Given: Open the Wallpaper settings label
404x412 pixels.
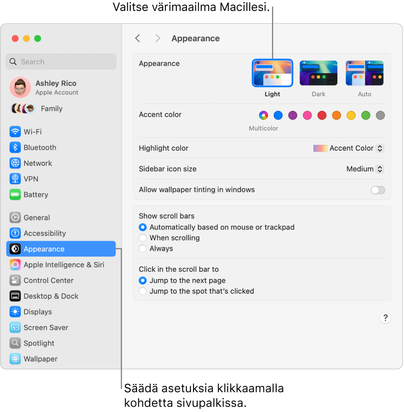Looking at the screenshot, I should [40, 359].
